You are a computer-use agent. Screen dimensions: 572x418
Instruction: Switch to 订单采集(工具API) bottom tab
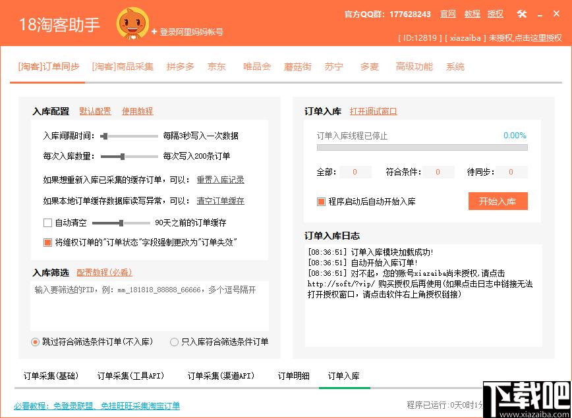pyautogui.click(x=130, y=376)
